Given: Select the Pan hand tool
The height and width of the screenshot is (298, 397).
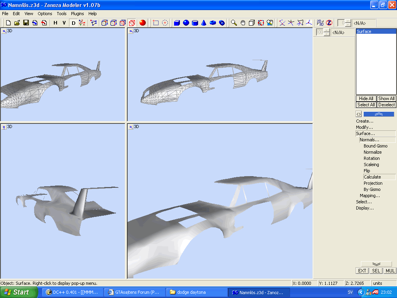Looking at the screenshot, I should pyautogui.click(x=243, y=23).
